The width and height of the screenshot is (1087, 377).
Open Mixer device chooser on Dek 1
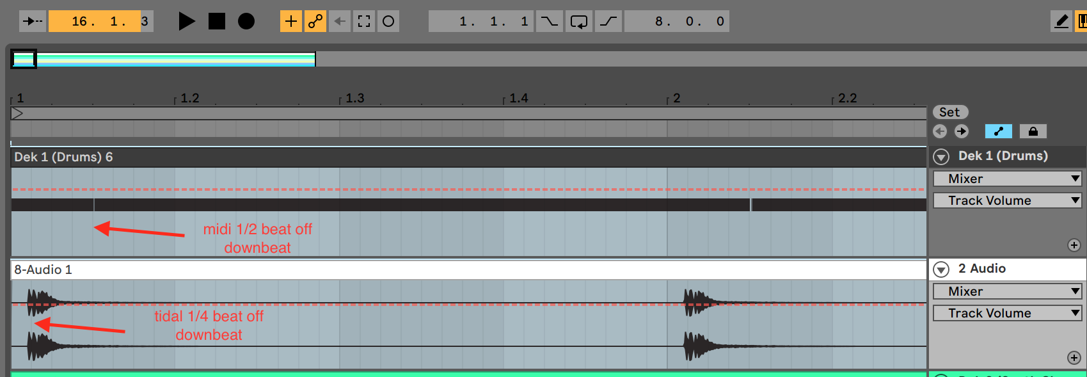(1007, 179)
